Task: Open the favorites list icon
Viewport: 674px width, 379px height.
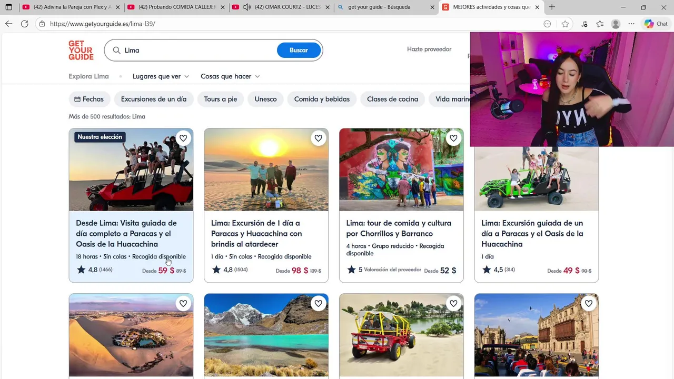Action: pyautogui.click(x=600, y=24)
